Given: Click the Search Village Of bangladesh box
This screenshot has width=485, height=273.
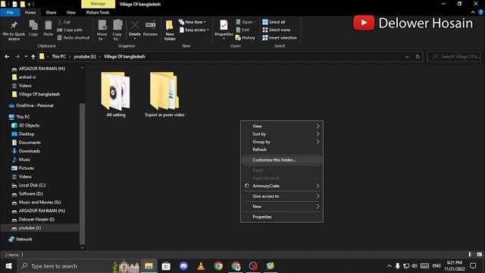Looking at the screenshot, I should [454, 57].
